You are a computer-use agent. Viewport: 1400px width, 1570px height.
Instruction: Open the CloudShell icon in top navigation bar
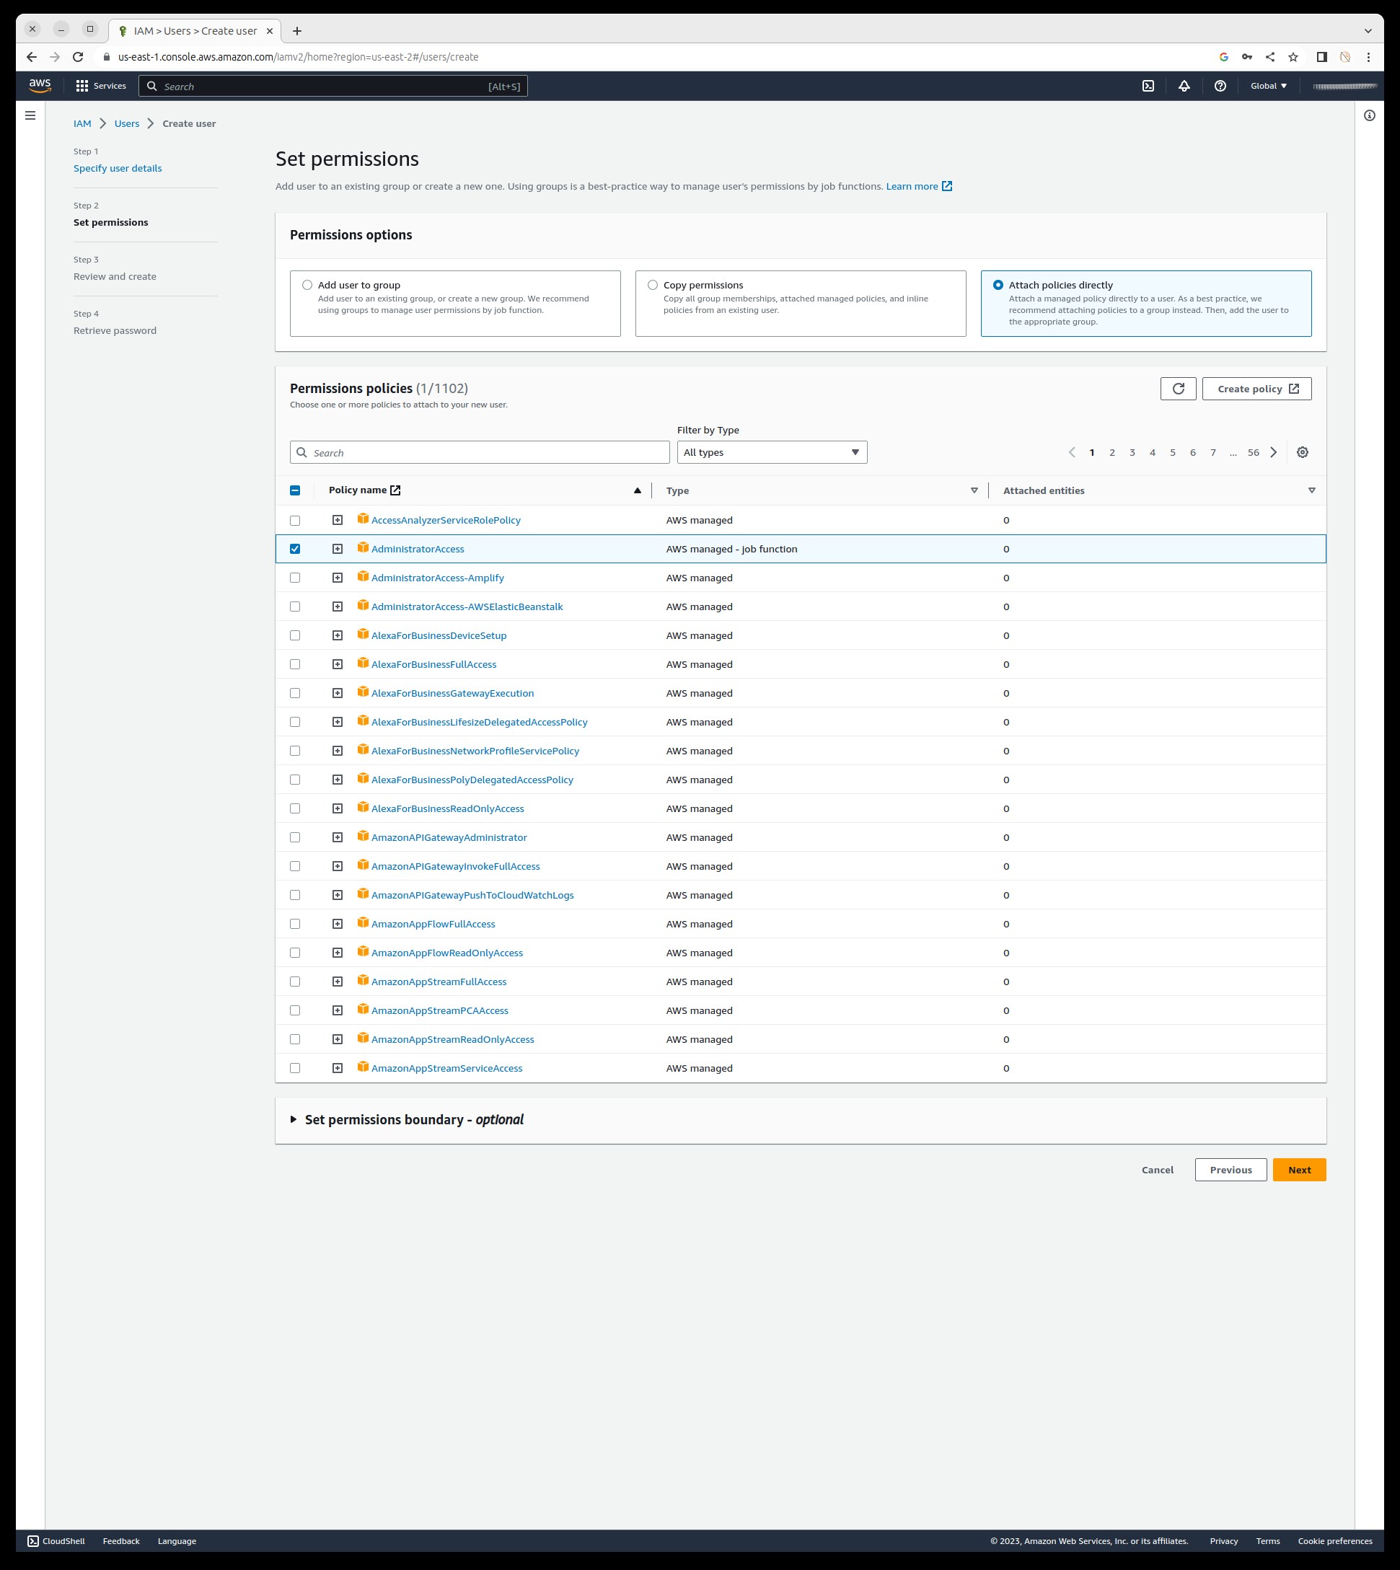coord(1148,86)
